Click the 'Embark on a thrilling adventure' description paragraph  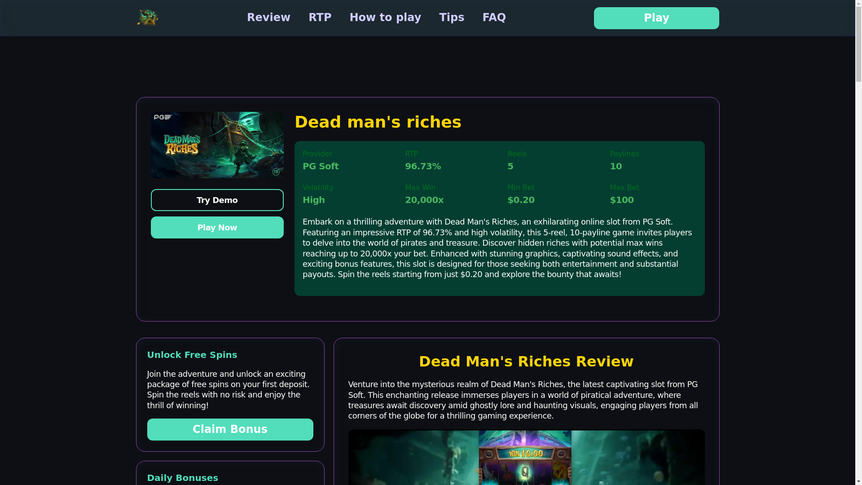coord(499,248)
